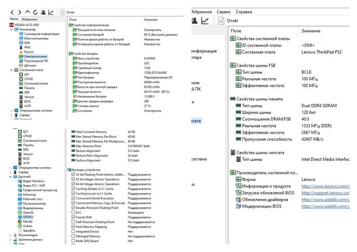This screenshot has height=252, width=357.
Task: Collapse the Компьютер tree node
Action: (x=12, y=29)
